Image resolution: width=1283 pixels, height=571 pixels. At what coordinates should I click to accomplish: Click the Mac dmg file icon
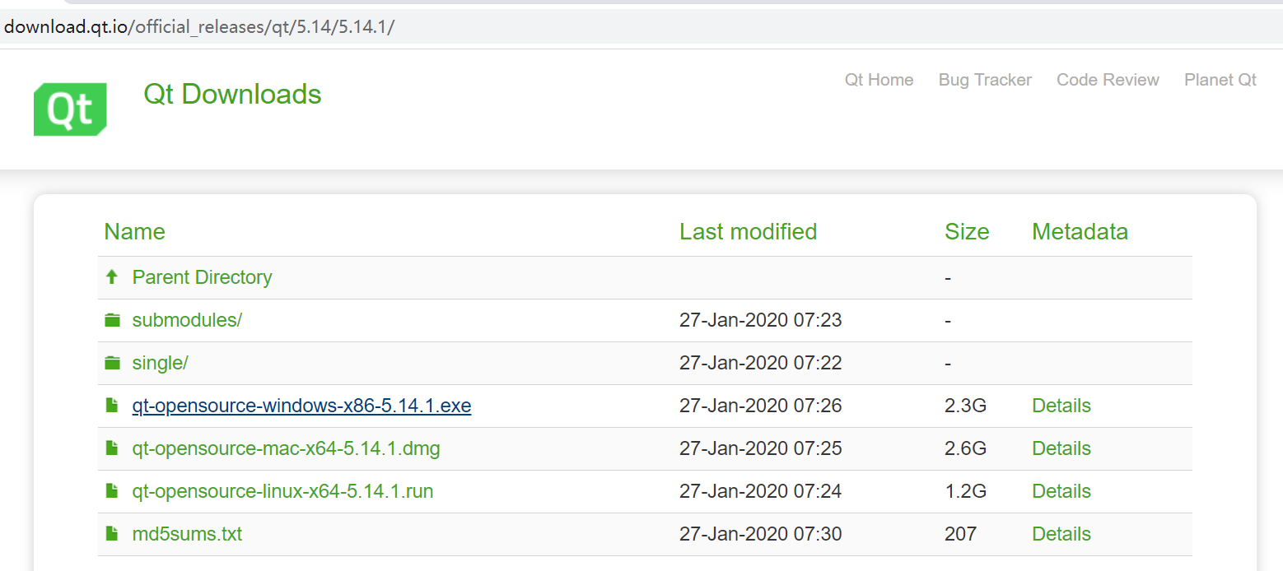tap(112, 448)
